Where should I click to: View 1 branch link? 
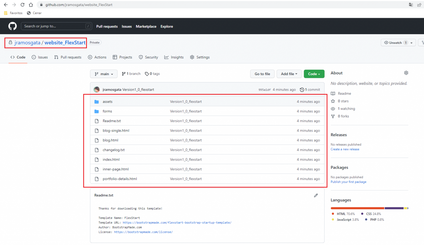point(131,74)
